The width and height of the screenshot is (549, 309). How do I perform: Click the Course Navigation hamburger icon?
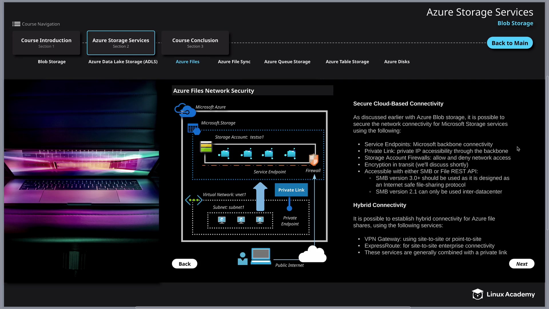16,24
